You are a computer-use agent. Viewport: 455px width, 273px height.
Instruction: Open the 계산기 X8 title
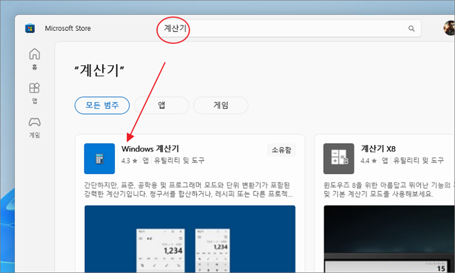coord(378,149)
